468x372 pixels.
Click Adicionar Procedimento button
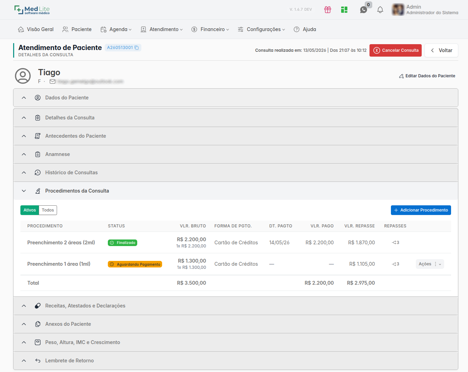point(421,210)
